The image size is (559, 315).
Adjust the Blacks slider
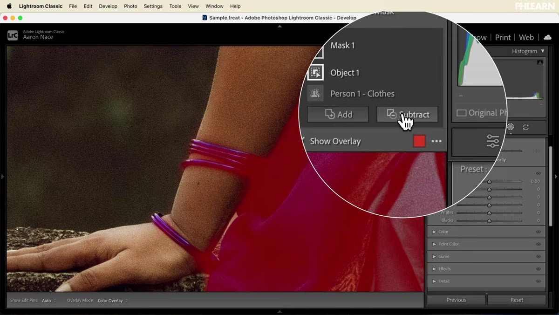click(489, 220)
